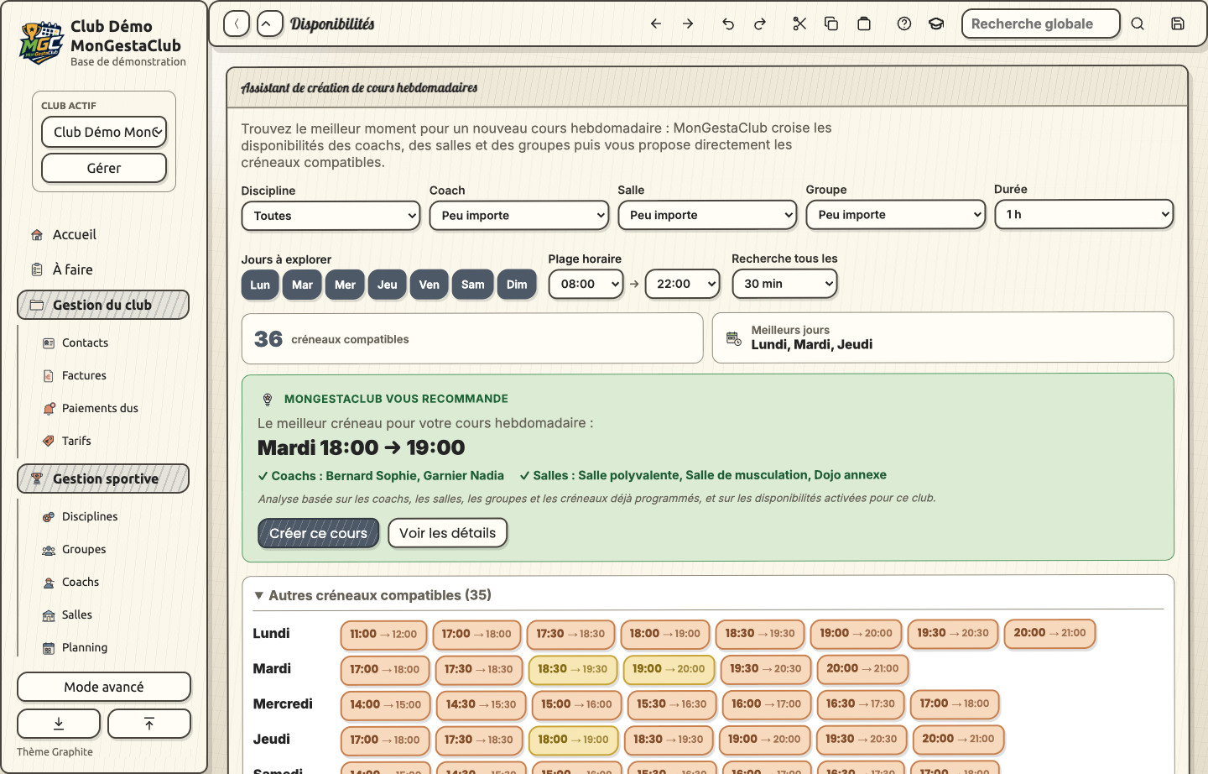Image resolution: width=1208 pixels, height=774 pixels.
Task: Select Lundi 11:00 → 12:00 slot
Action: click(x=383, y=634)
